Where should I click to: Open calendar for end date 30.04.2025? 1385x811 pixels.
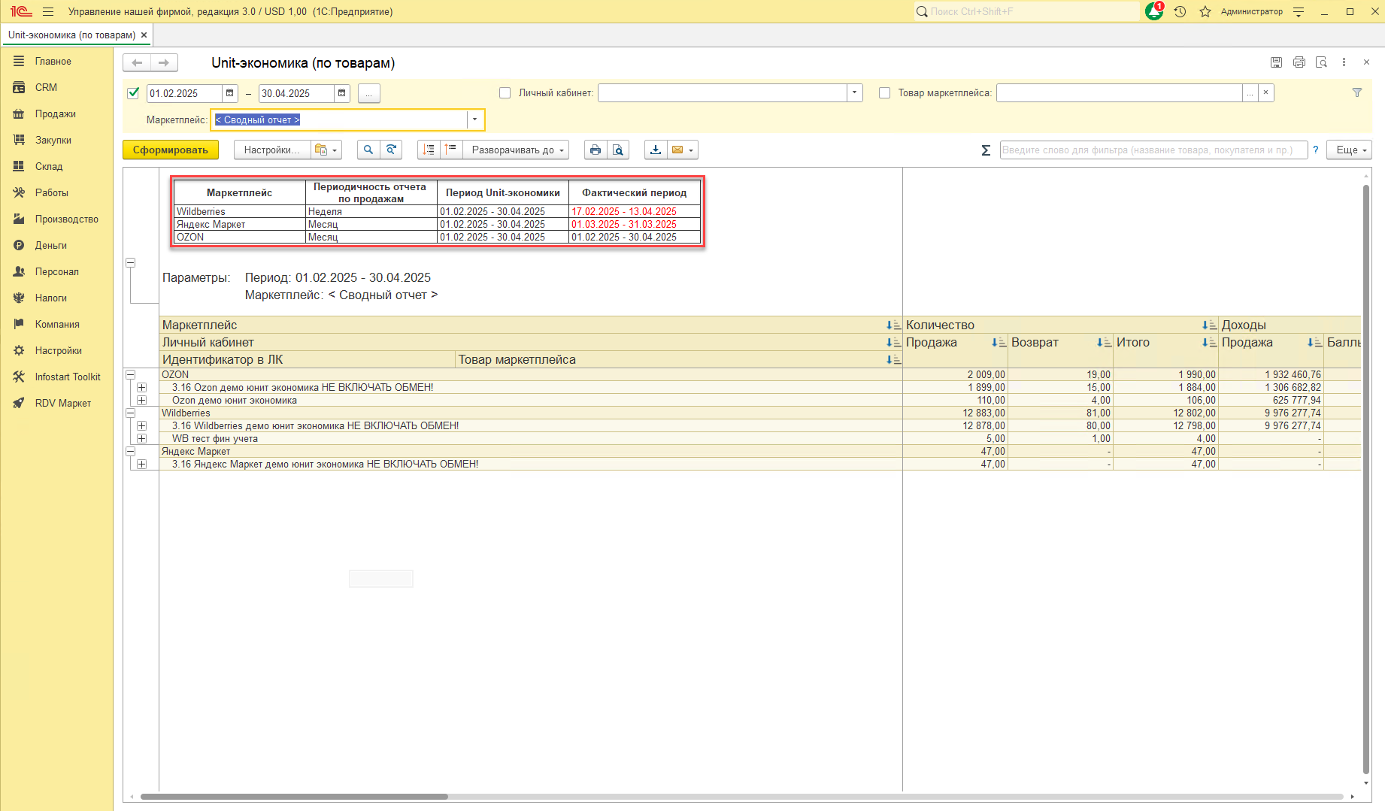342,93
